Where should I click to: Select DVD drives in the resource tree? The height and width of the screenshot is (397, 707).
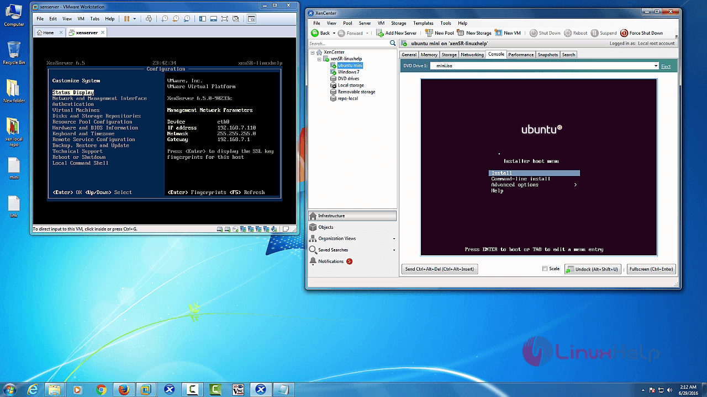[348, 79]
